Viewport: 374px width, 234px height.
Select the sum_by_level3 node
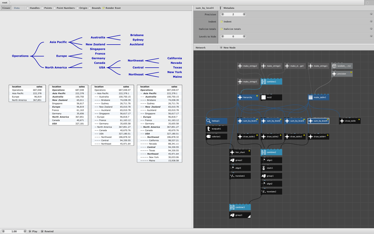click(x=295, y=121)
